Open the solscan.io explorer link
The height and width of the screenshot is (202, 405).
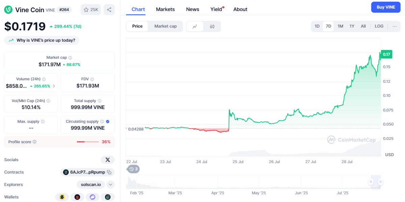click(x=91, y=185)
